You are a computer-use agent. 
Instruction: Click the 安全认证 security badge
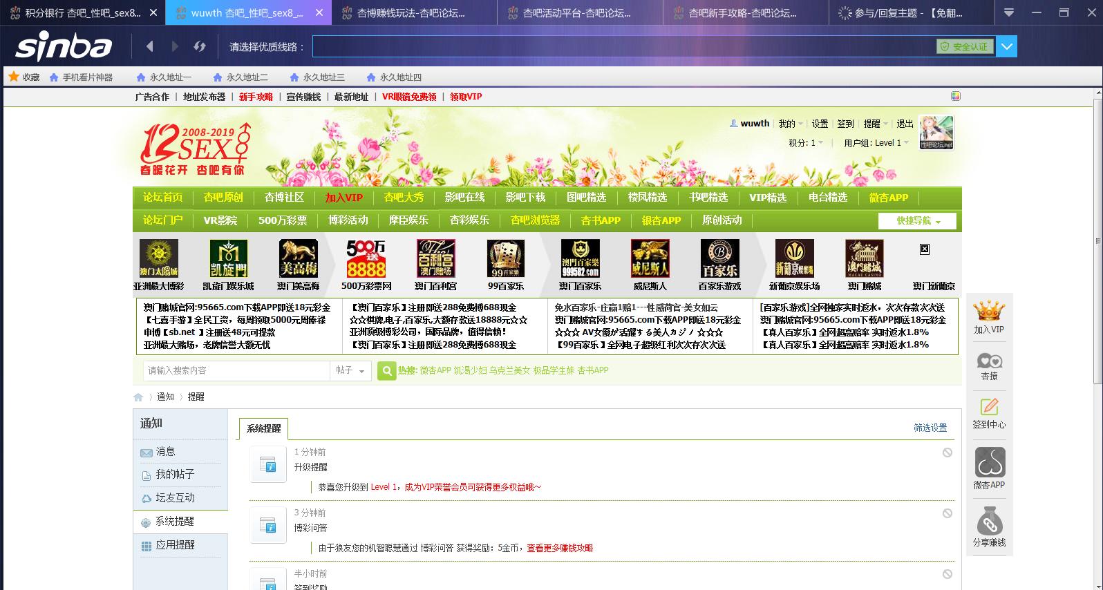(965, 46)
